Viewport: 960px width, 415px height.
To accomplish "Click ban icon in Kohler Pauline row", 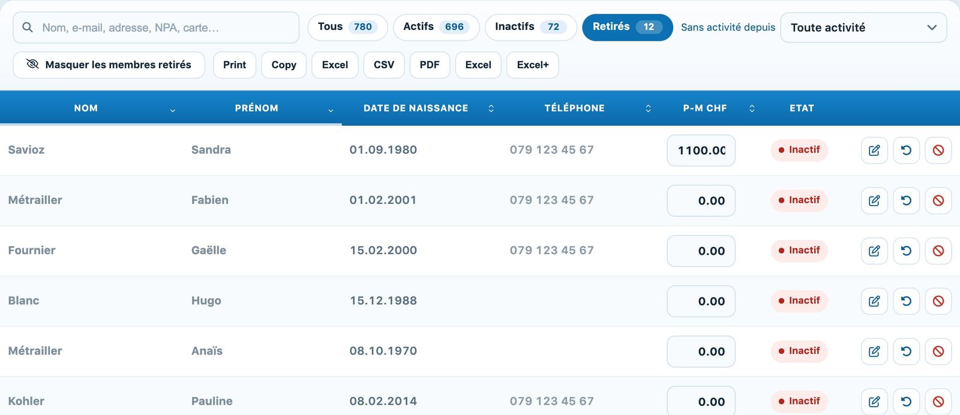I will [938, 402].
